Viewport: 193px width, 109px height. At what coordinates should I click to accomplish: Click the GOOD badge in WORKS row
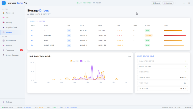pos(147,40)
